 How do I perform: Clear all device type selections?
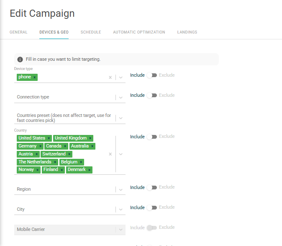(110, 77)
